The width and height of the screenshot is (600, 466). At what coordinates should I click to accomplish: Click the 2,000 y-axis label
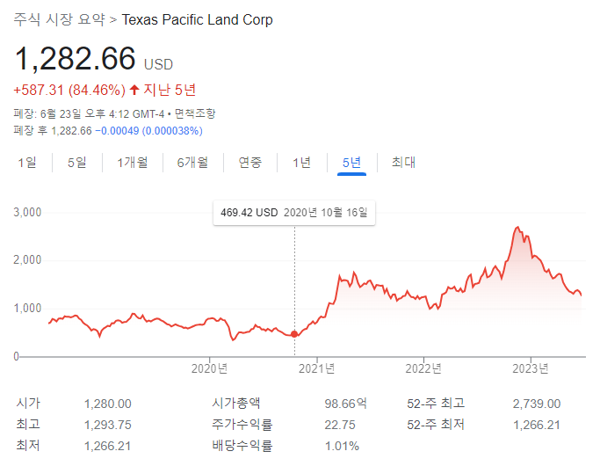pyautogui.click(x=27, y=260)
